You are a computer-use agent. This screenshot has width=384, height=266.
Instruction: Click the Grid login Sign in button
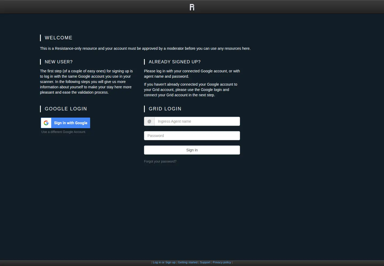coord(192,150)
